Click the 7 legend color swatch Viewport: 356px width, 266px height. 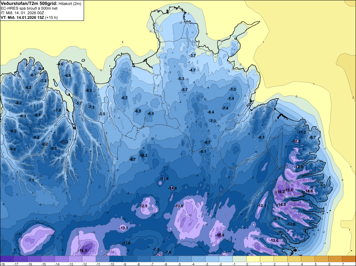[349, 259]
